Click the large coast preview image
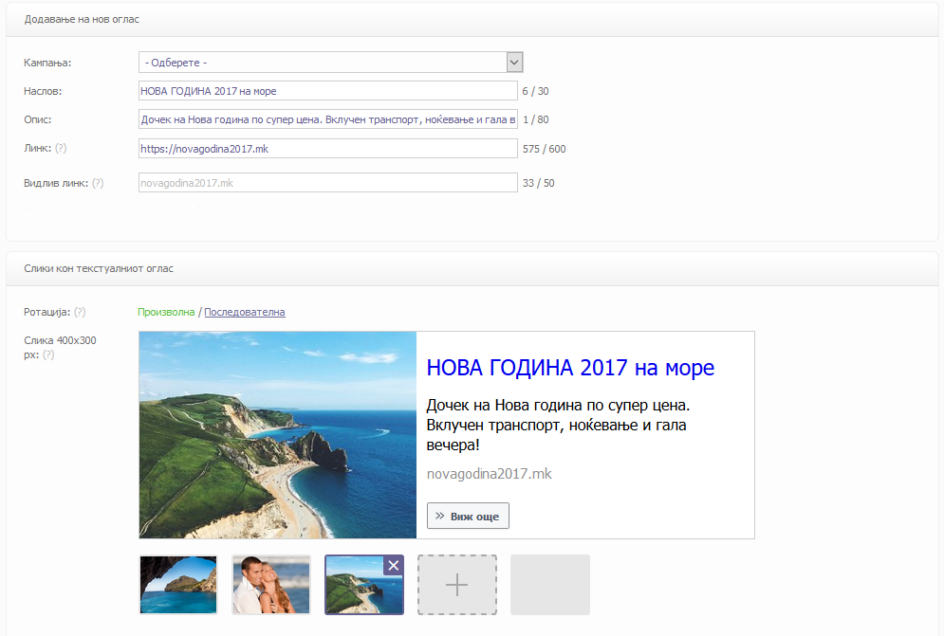Image resolution: width=944 pixels, height=636 pixels. pos(278,435)
